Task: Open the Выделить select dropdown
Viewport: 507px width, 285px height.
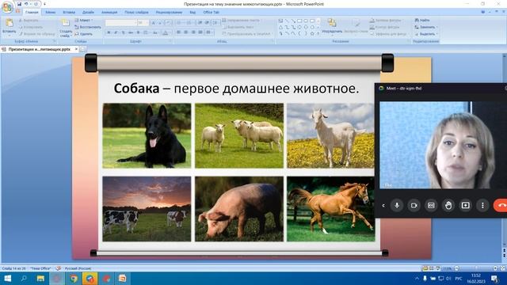Action: point(426,34)
